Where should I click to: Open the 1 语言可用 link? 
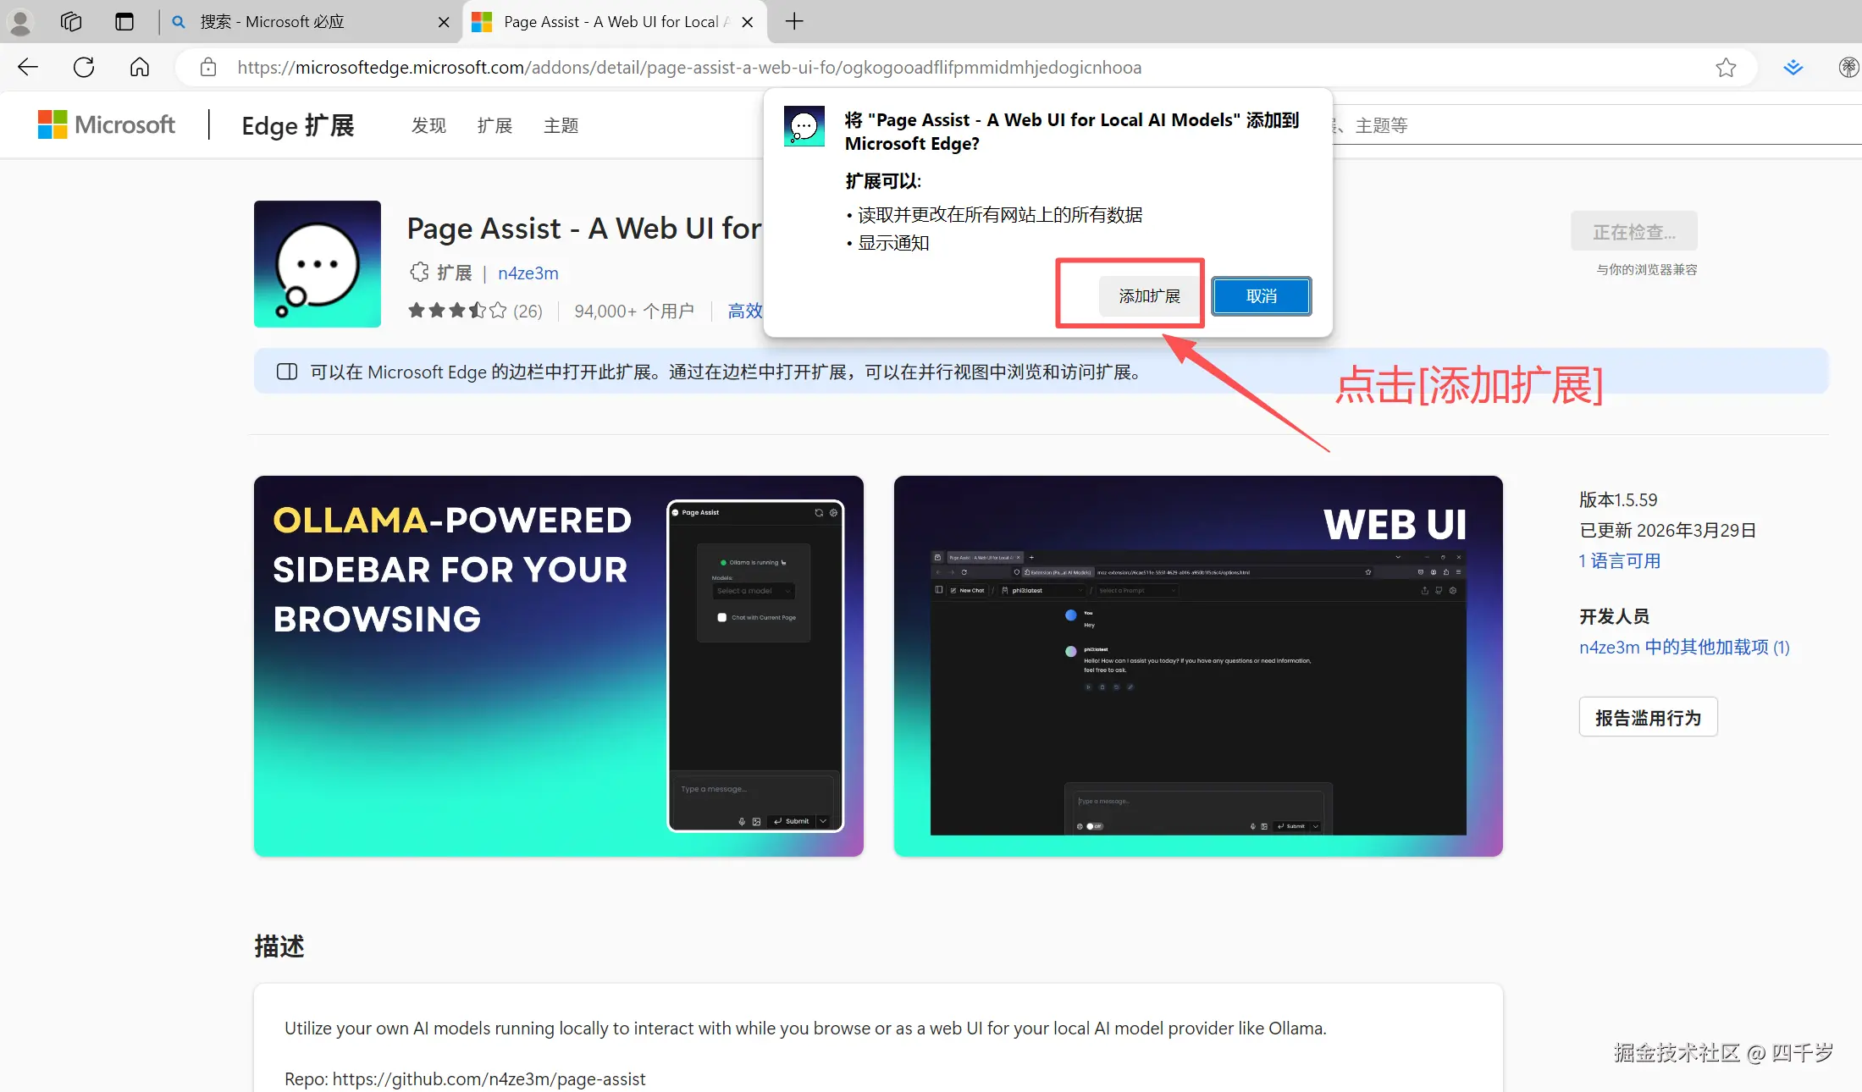pos(1619,561)
